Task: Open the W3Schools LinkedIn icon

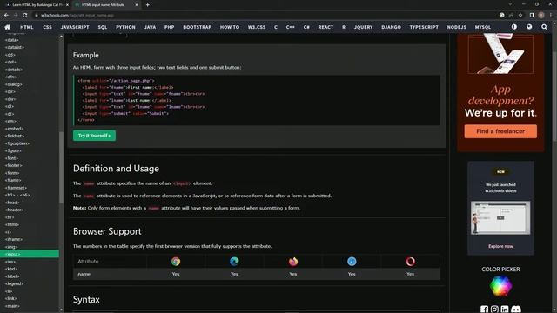Action: pyautogui.click(x=505, y=310)
